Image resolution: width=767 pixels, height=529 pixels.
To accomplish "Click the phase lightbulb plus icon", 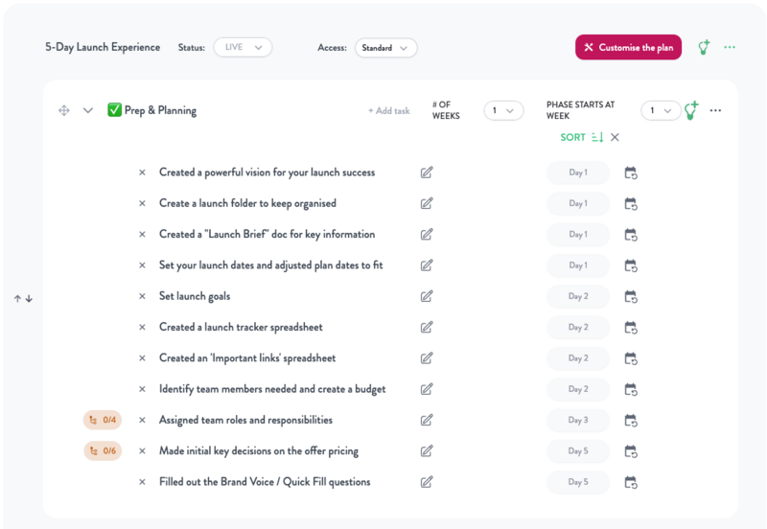I will (691, 110).
